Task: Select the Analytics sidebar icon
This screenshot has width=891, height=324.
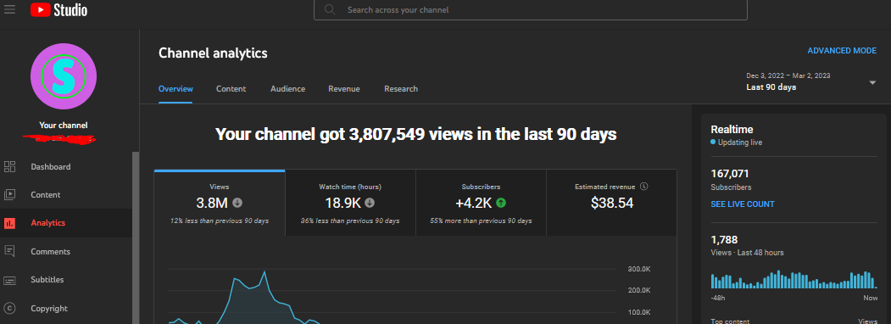Action: [x=9, y=223]
